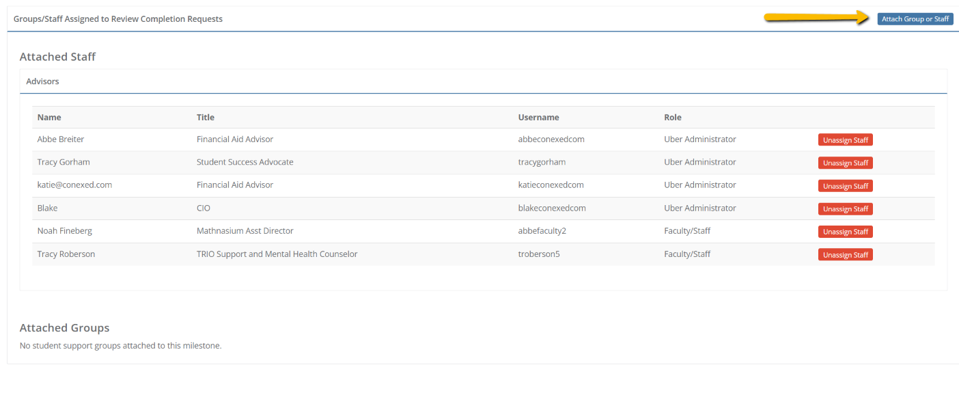Click the Username column header
Viewport: 959px width, 393px height.
(x=539, y=117)
